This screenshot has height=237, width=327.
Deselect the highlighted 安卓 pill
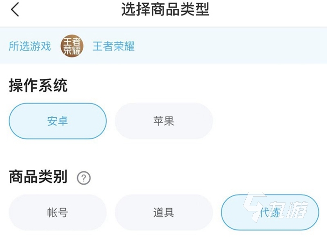click(x=57, y=121)
